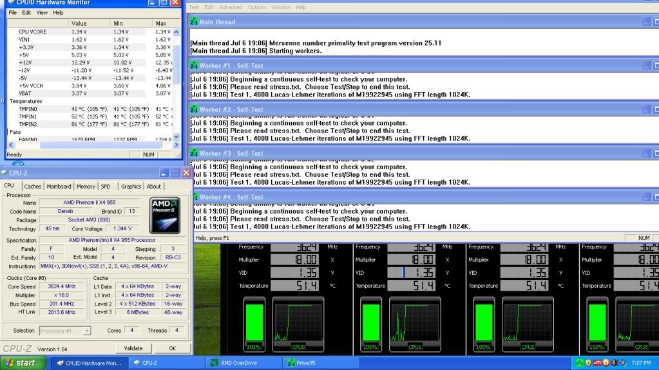Open the Windows Start menu
The image size is (659, 370).
point(21,363)
